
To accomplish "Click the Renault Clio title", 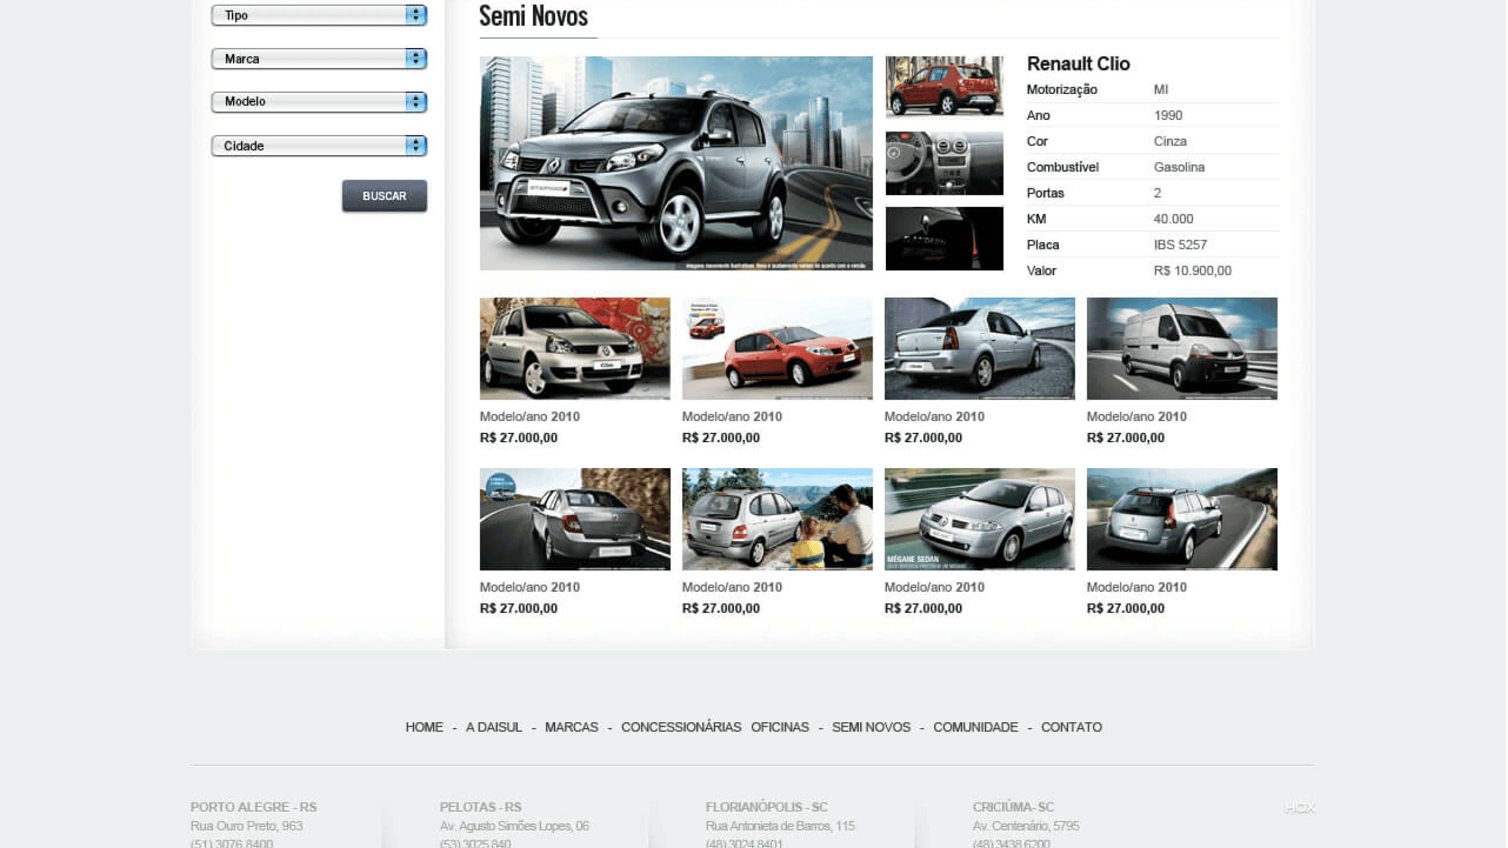I will [x=1079, y=64].
